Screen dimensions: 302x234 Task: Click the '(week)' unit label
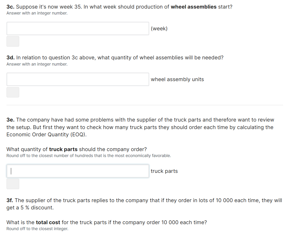point(159,29)
